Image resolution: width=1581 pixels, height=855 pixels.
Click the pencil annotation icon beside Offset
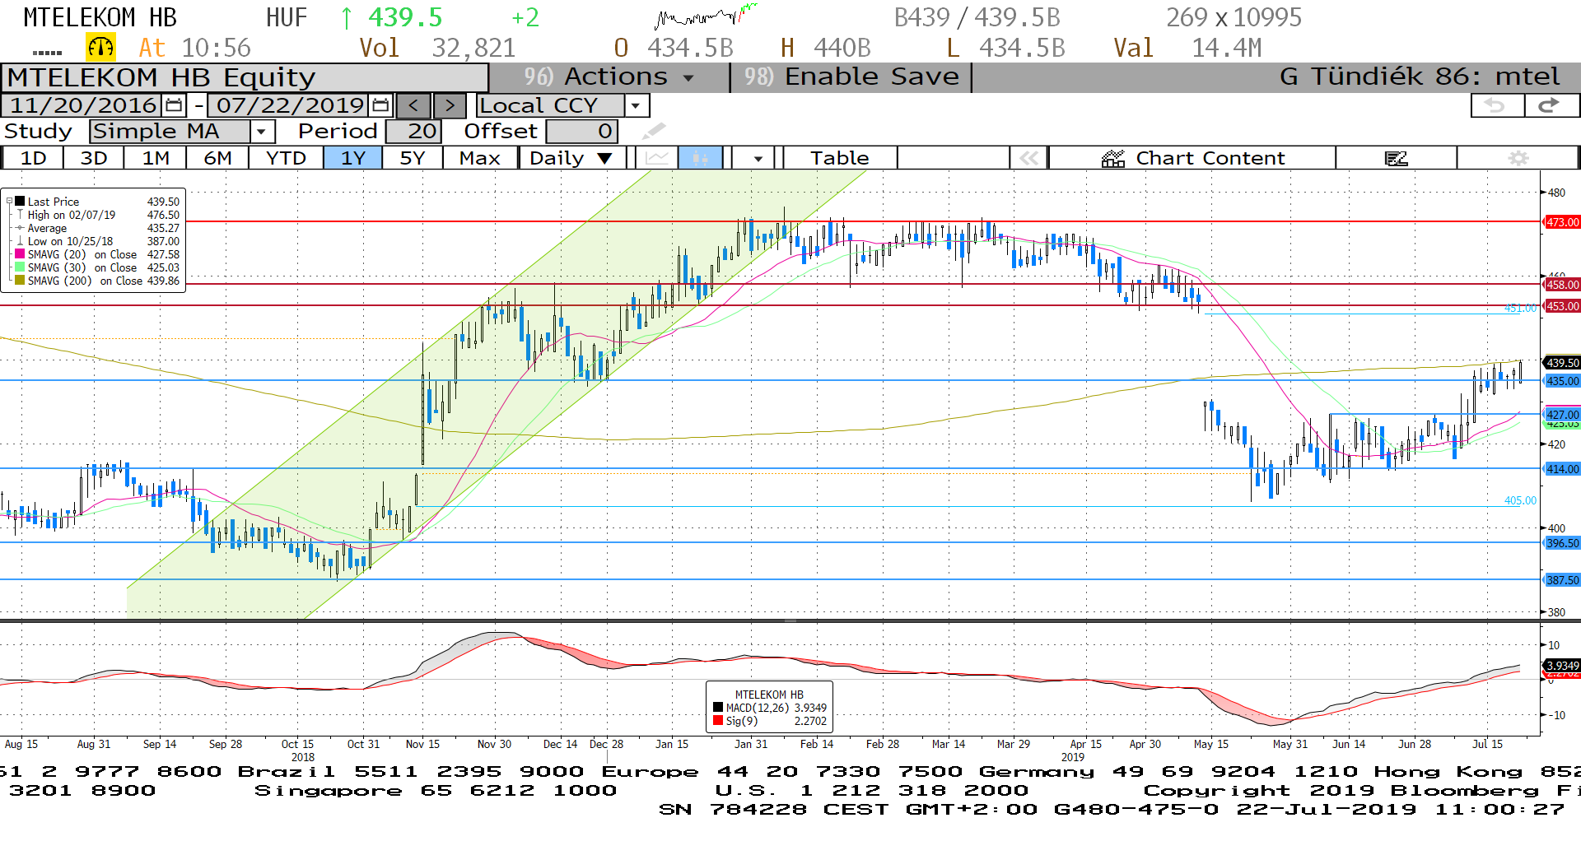pos(654,131)
